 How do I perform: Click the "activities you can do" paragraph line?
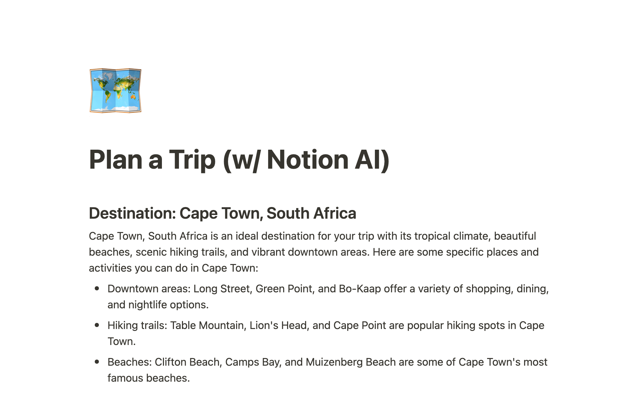pos(173,268)
